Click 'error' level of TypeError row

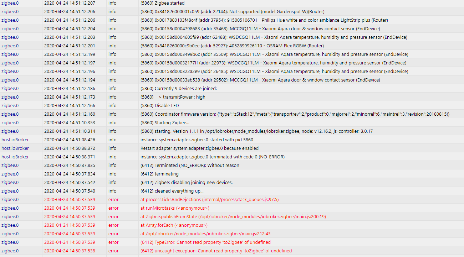coord(113,242)
